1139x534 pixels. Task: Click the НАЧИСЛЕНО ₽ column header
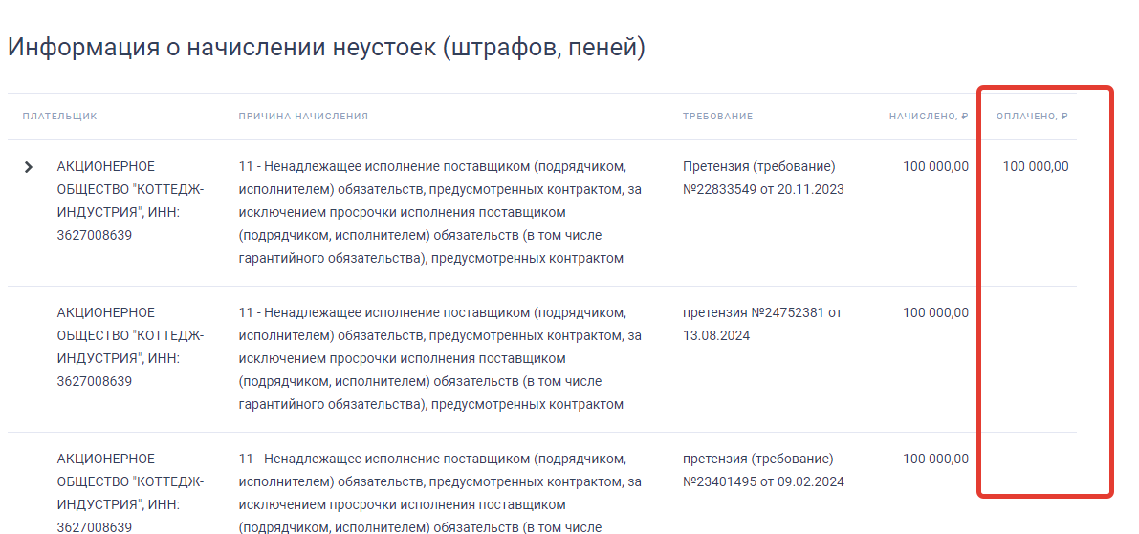[x=928, y=117]
